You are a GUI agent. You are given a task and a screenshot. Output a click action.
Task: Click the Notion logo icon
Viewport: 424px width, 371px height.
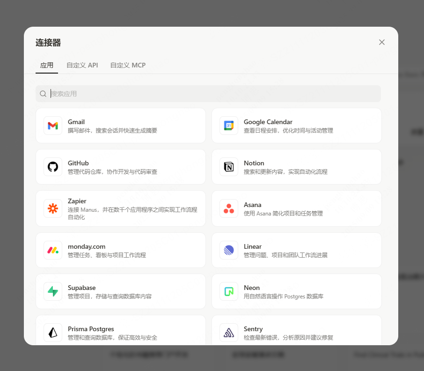pyautogui.click(x=229, y=167)
